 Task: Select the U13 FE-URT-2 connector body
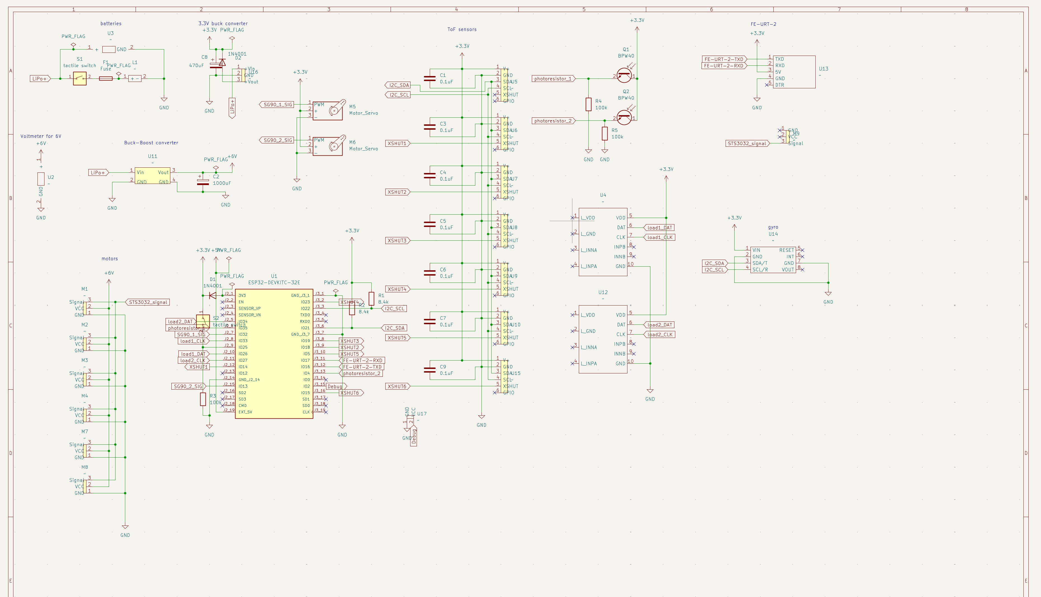tap(794, 72)
